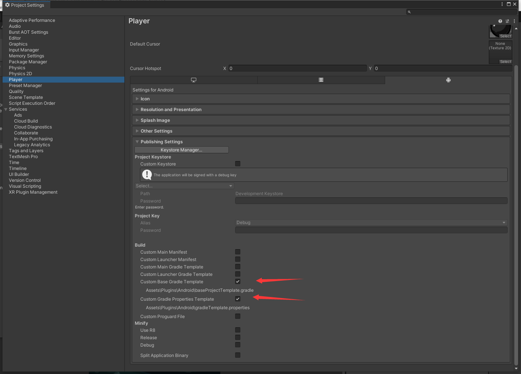
Task: Switch to the desktop standalone platform tab
Action: tap(194, 80)
